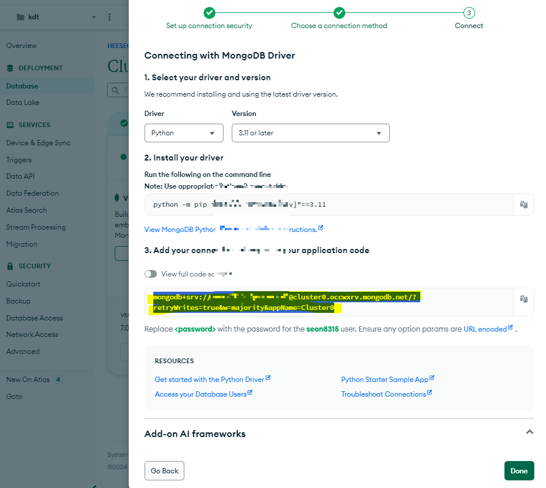Click inside the connection string code box
The height and width of the screenshot is (488, 546).
pos(329,302)
